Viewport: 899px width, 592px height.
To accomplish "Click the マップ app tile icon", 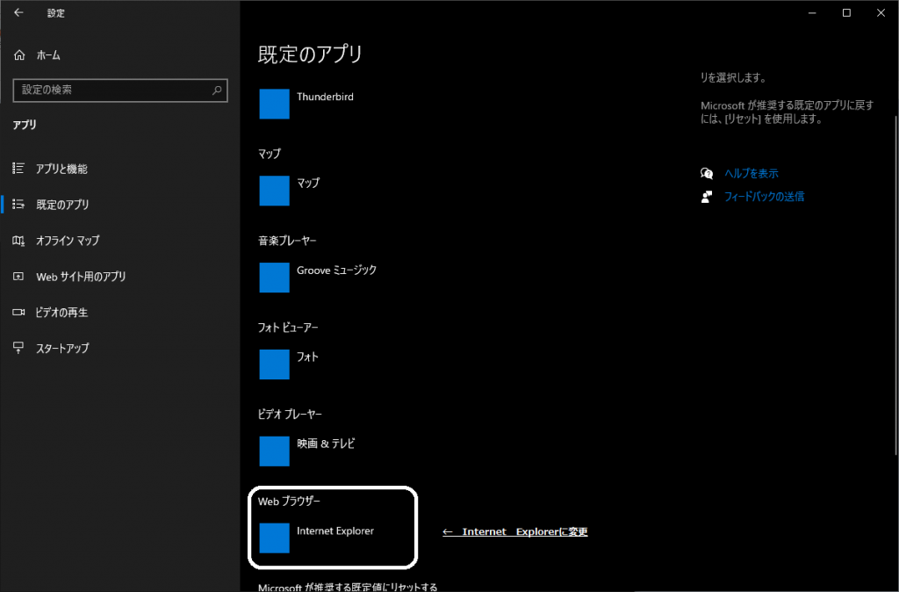I will click(x=274, y=191).
